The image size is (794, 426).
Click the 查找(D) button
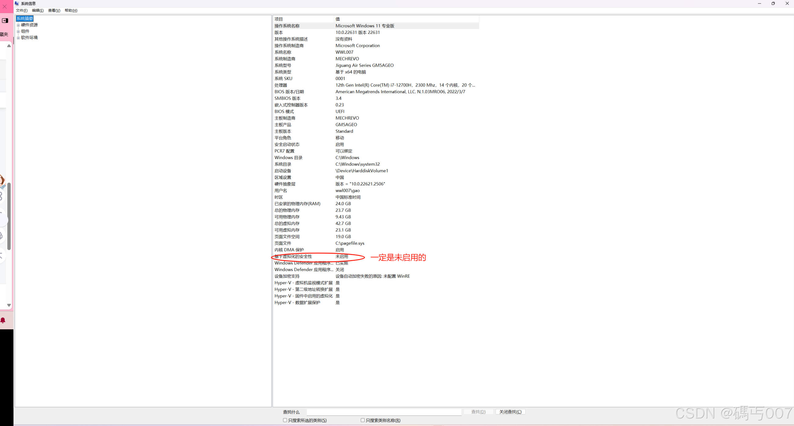click(x=478, y=412)
